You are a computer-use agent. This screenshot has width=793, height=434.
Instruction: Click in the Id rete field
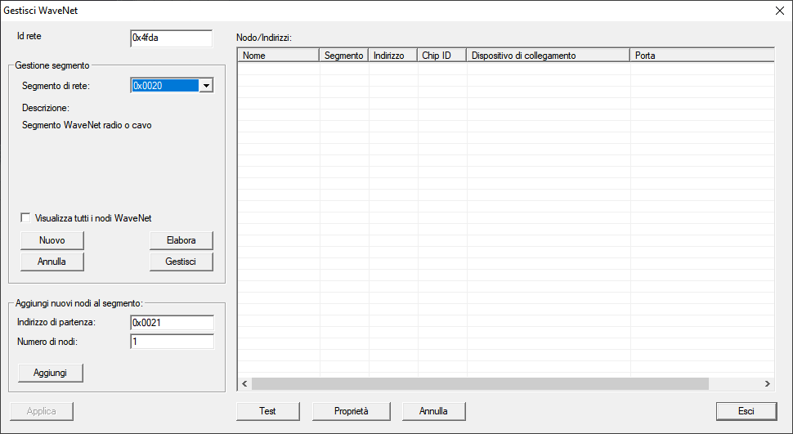(x=171, y=38)
